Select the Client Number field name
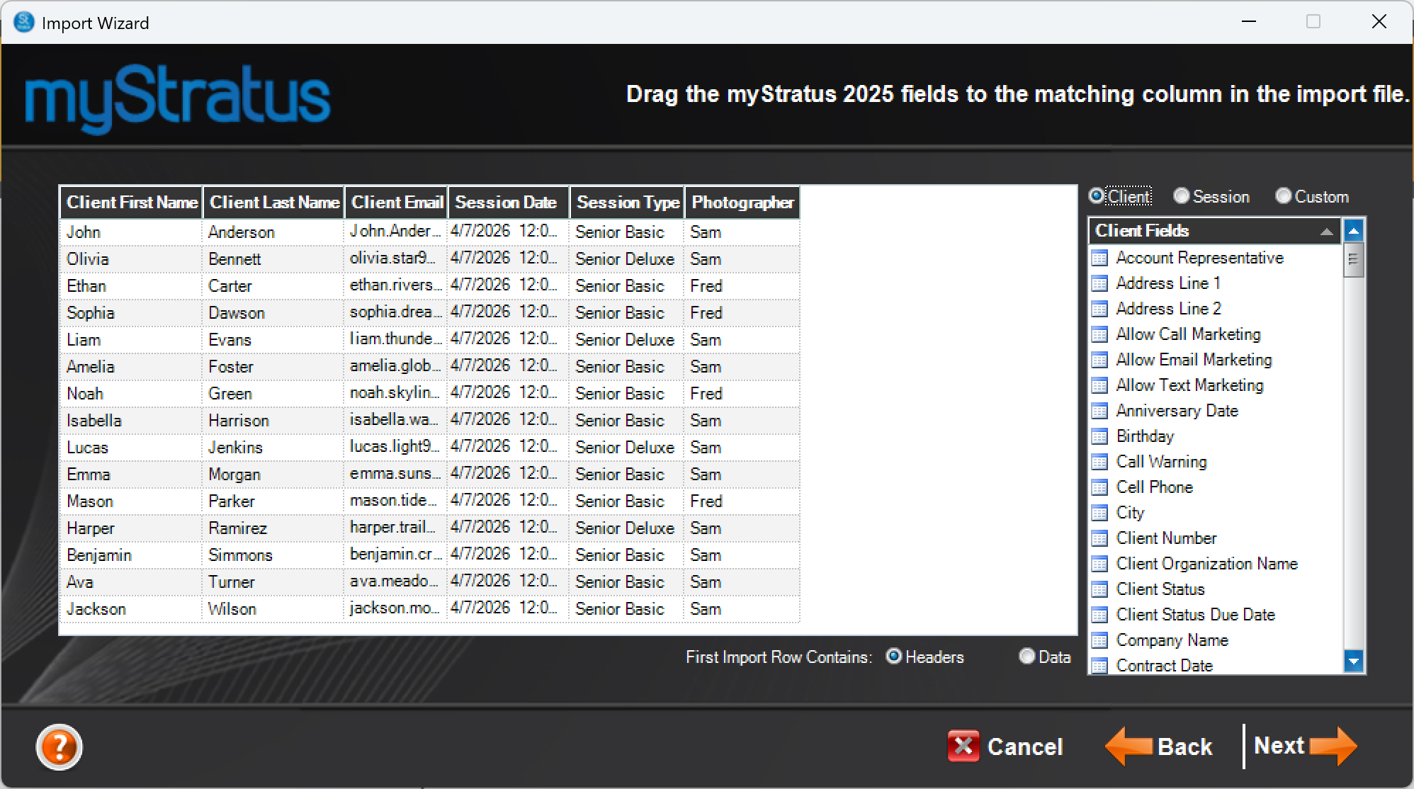The image size is (1414, 789). click(x=1166, y=538)
